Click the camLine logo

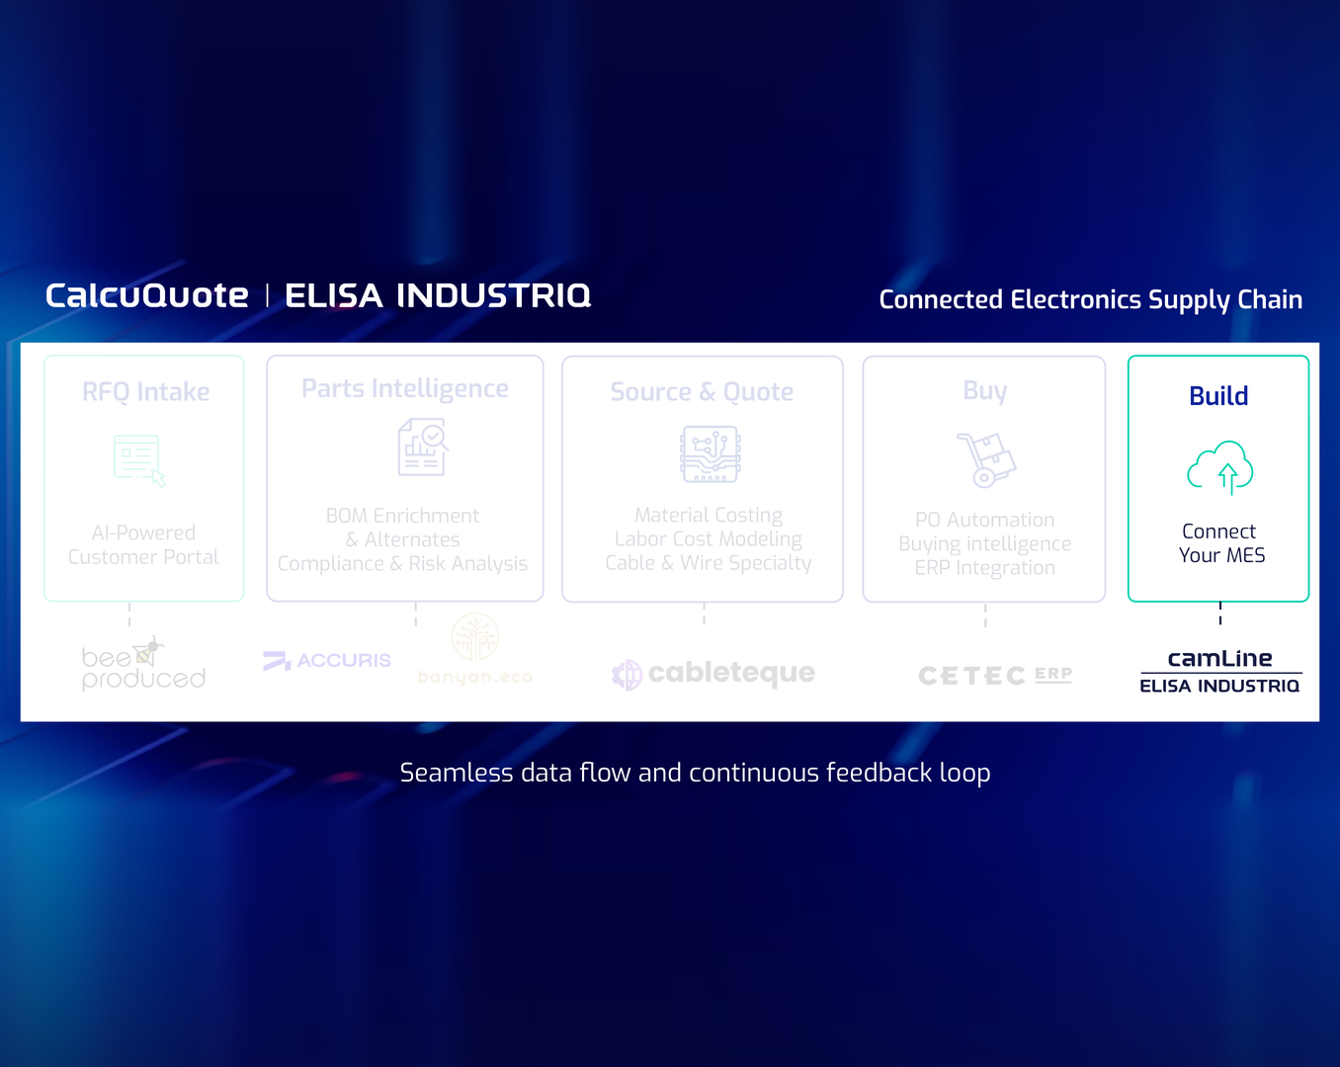click(1219, 658)
